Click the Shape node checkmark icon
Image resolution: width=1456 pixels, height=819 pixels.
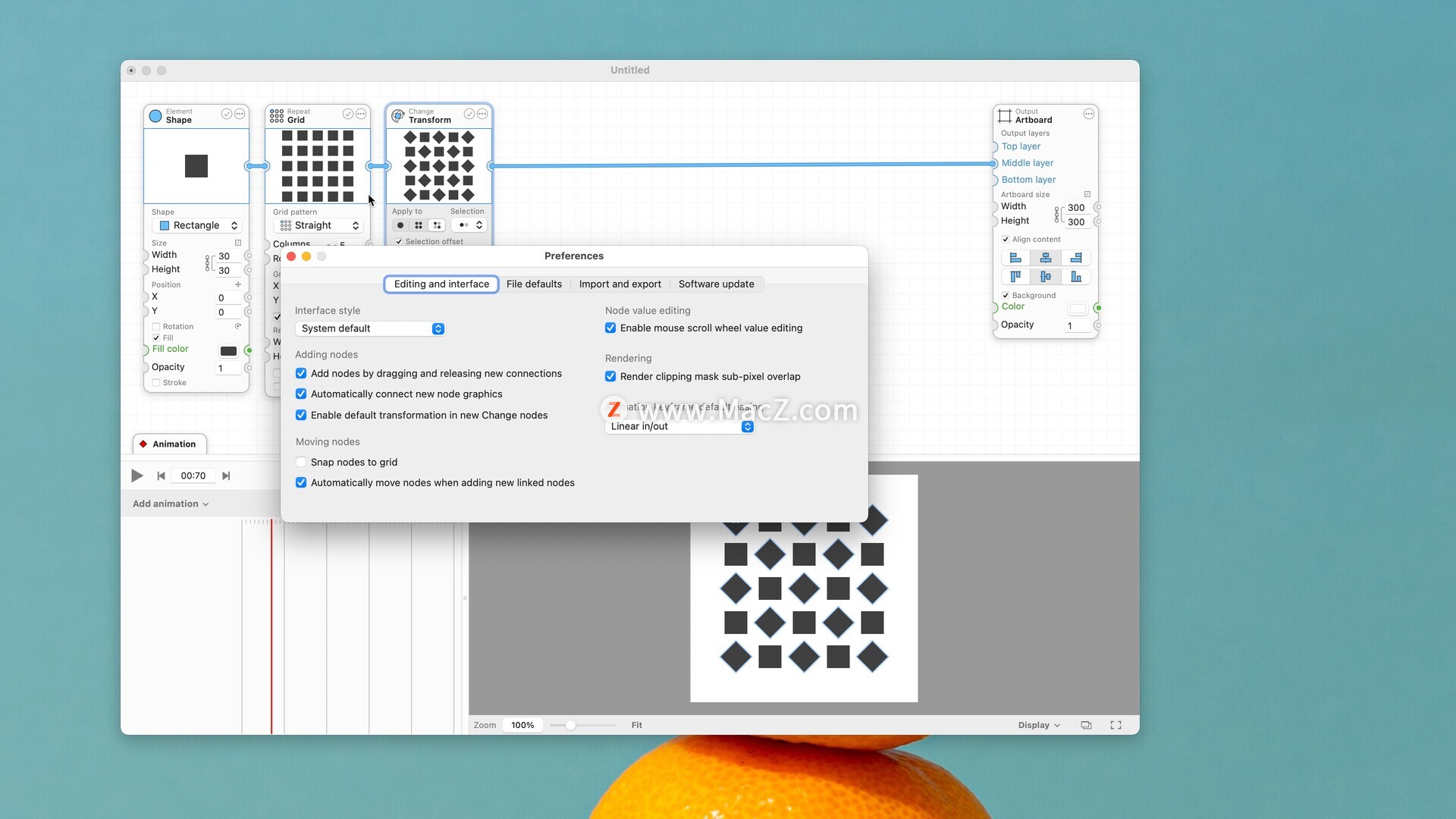[226, 114]
